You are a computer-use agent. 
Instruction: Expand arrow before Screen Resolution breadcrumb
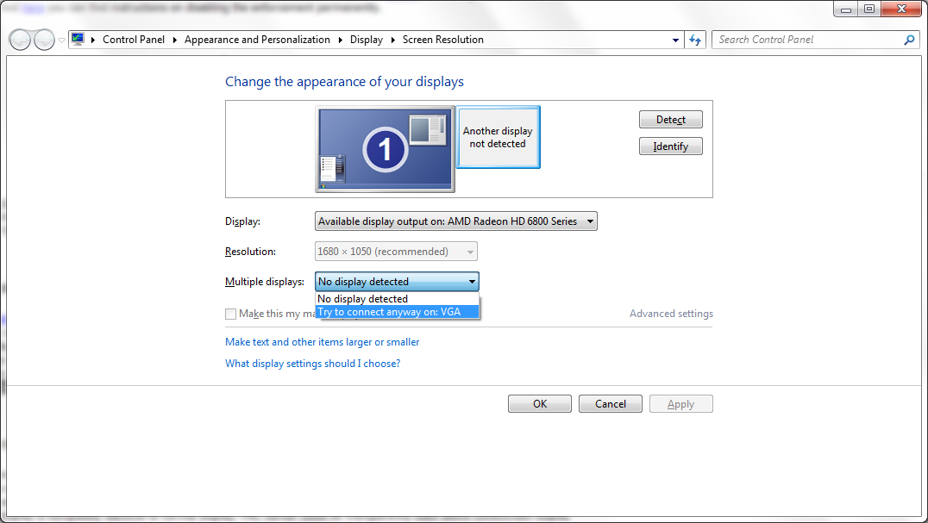[393, 40]
